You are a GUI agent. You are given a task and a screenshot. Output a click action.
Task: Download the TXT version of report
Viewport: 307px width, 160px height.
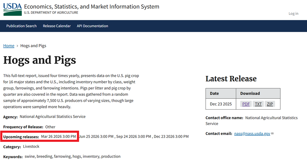(x=258, y=104)
